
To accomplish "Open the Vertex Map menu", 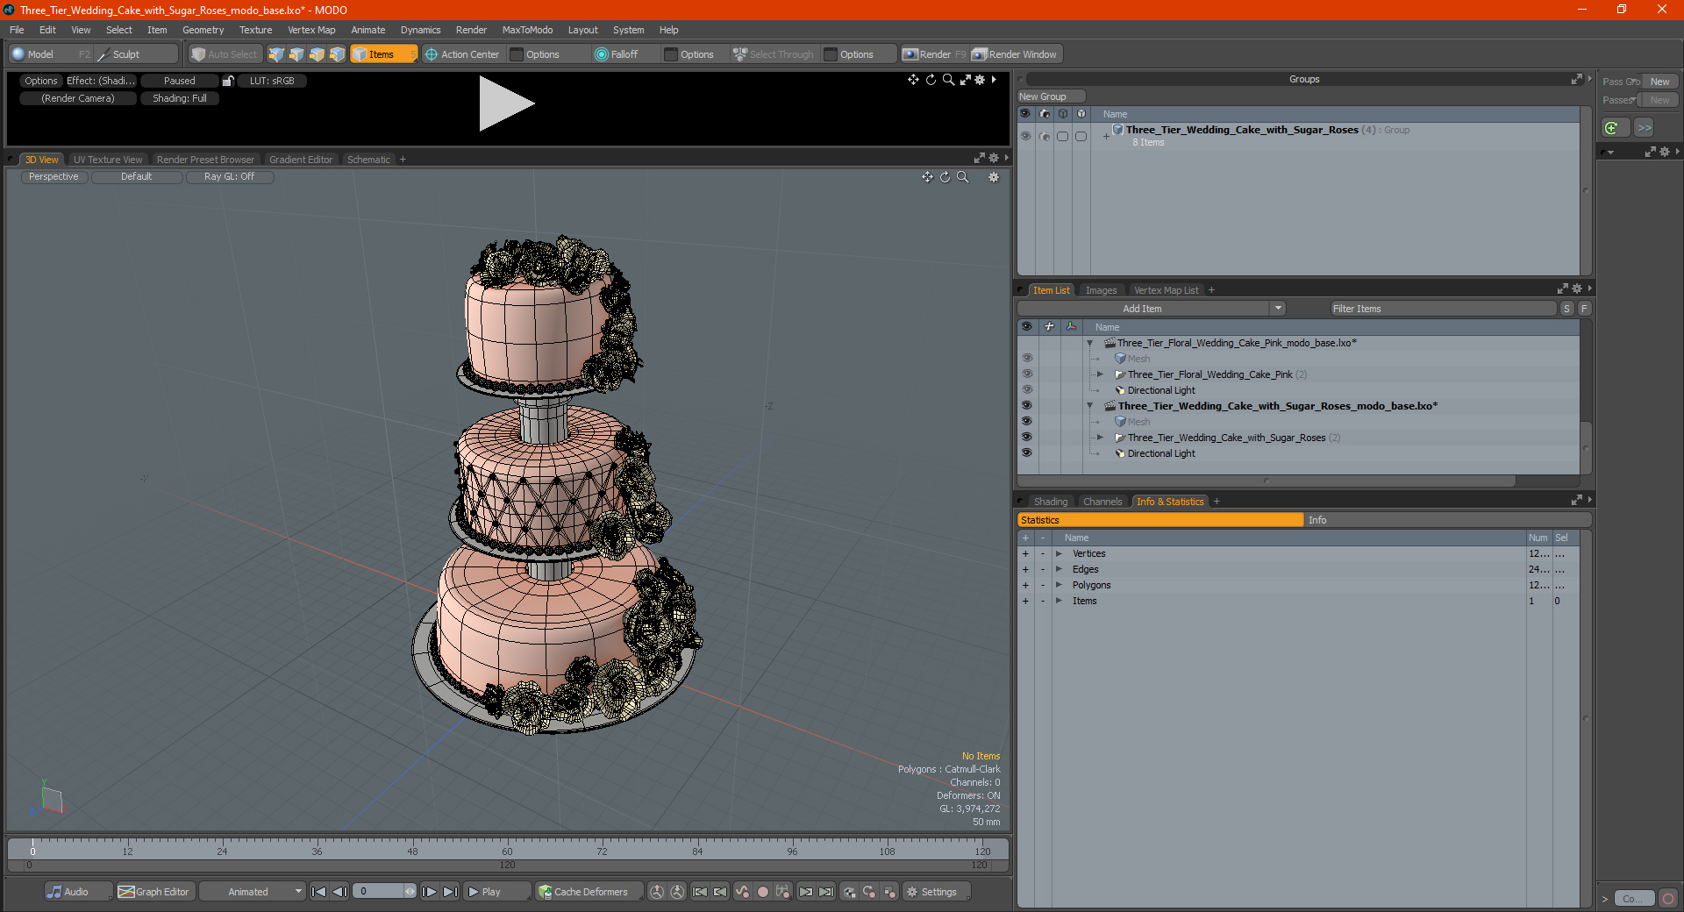I will [311, 30].
